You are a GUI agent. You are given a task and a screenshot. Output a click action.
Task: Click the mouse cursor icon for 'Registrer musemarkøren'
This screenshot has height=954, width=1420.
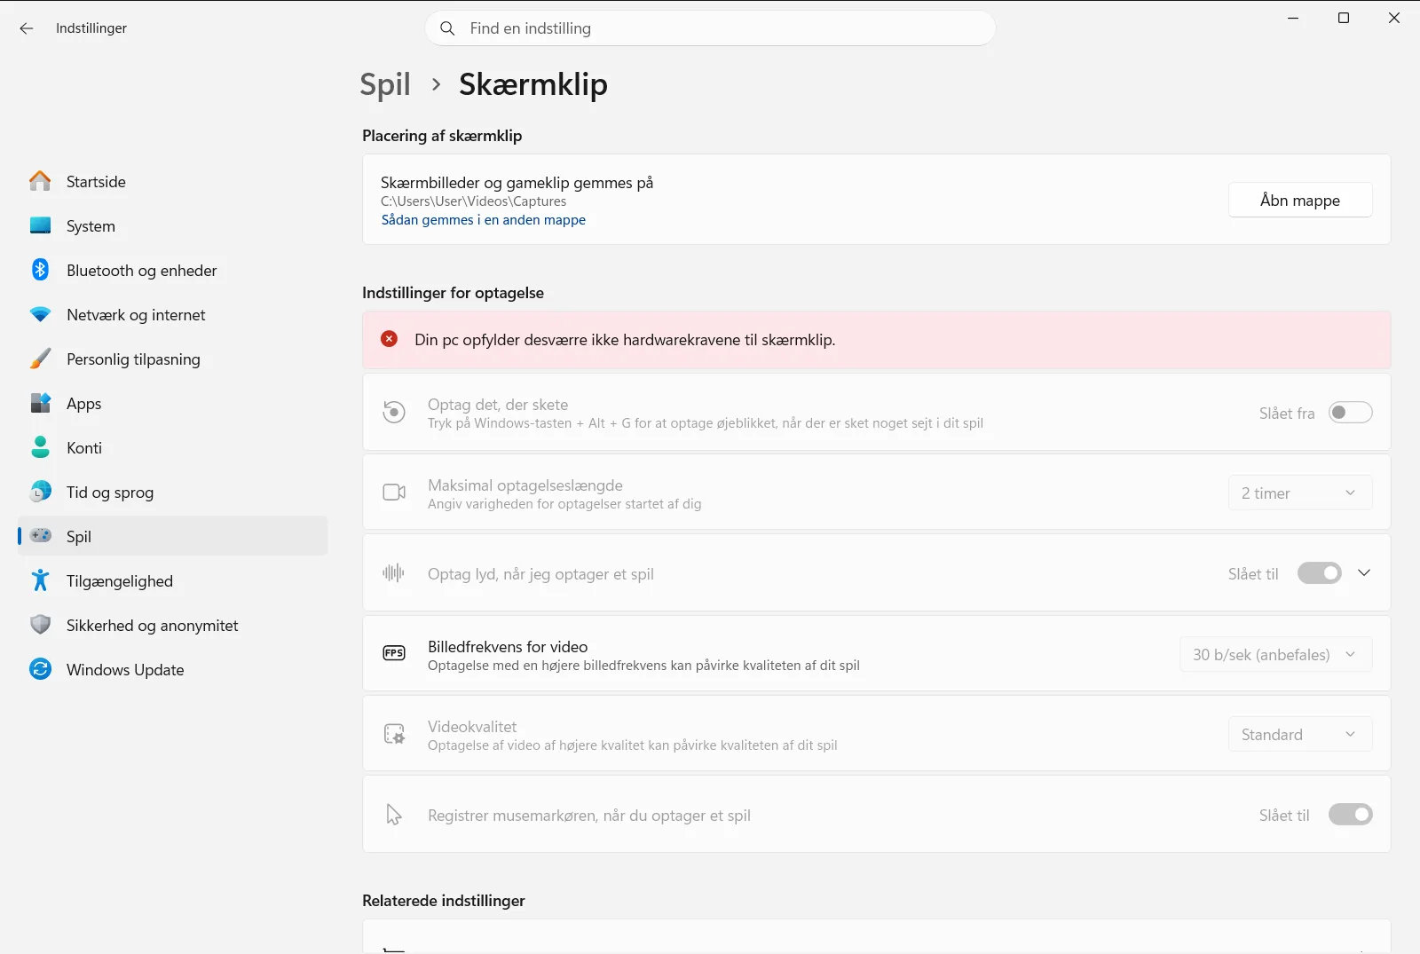[394, 815]
